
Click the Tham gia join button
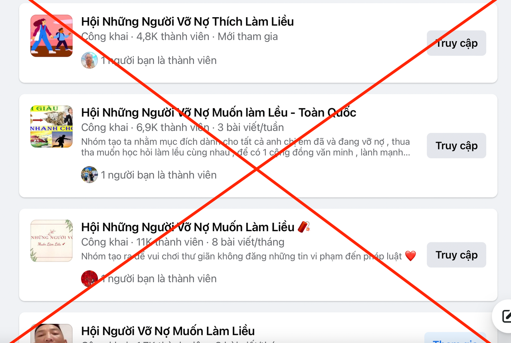455,339
